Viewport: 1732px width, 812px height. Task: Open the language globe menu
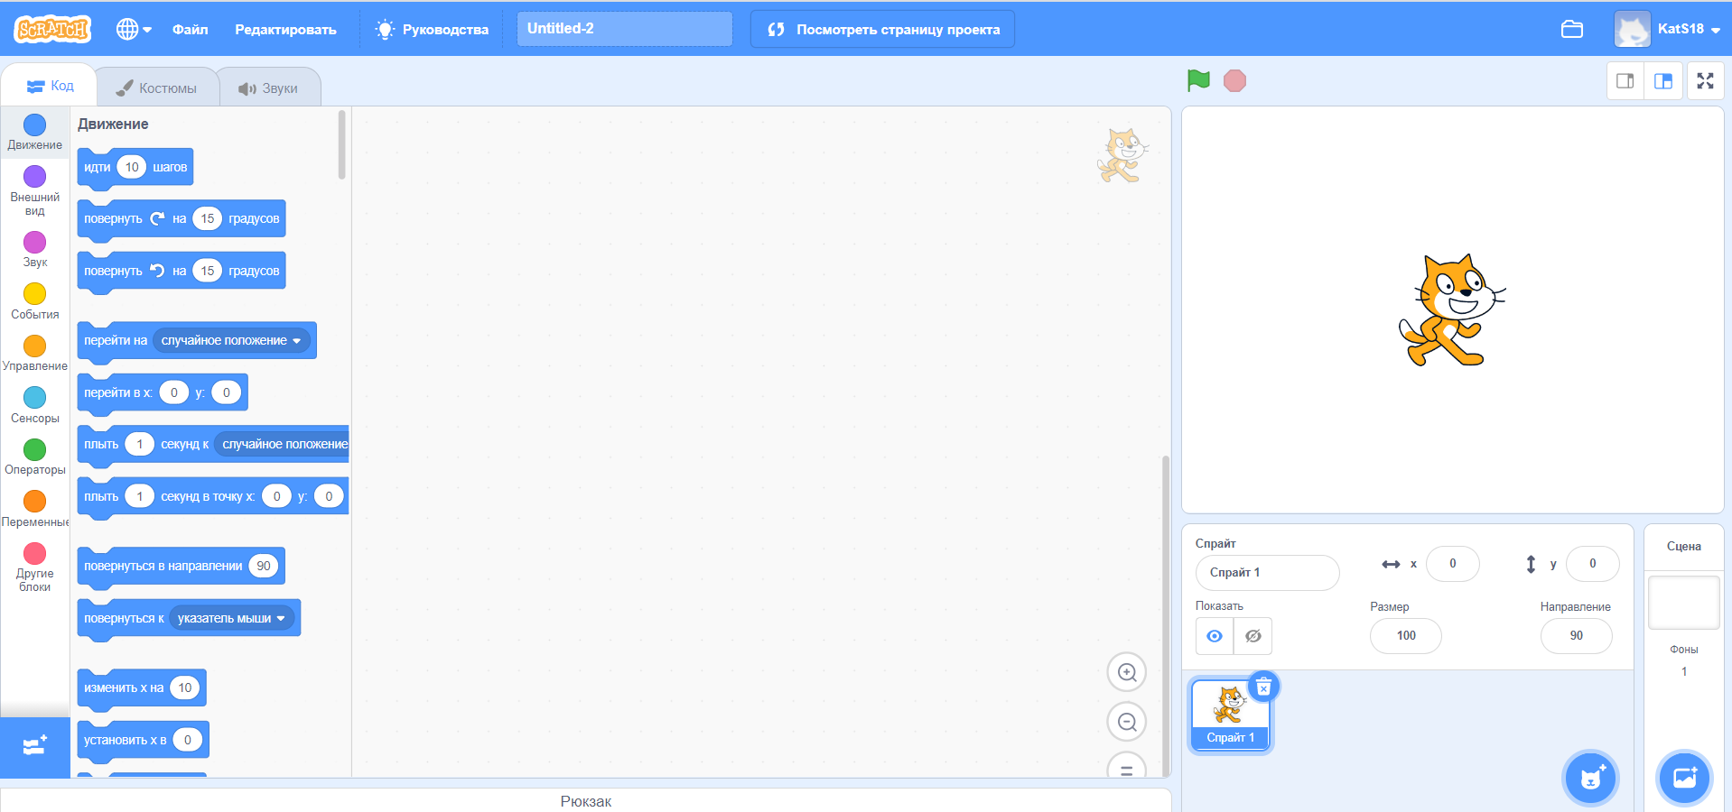[x=134, y=29]
